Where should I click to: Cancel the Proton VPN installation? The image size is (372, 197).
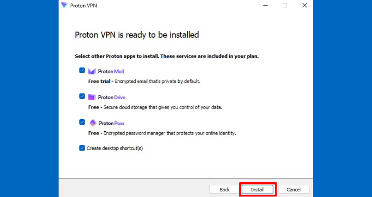point(293,190)
